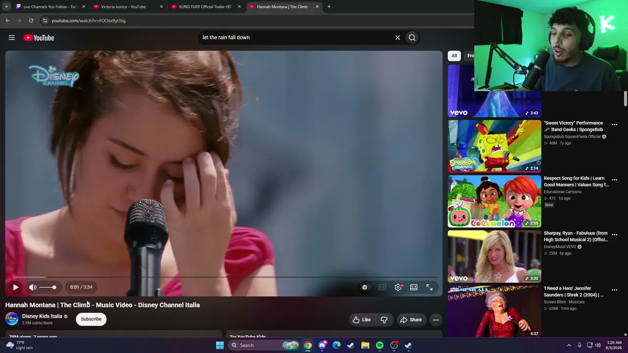Go to YouTube home via logo
This screenshot has width=628, height=353.
pyautogui.click(x=39, y=38)
